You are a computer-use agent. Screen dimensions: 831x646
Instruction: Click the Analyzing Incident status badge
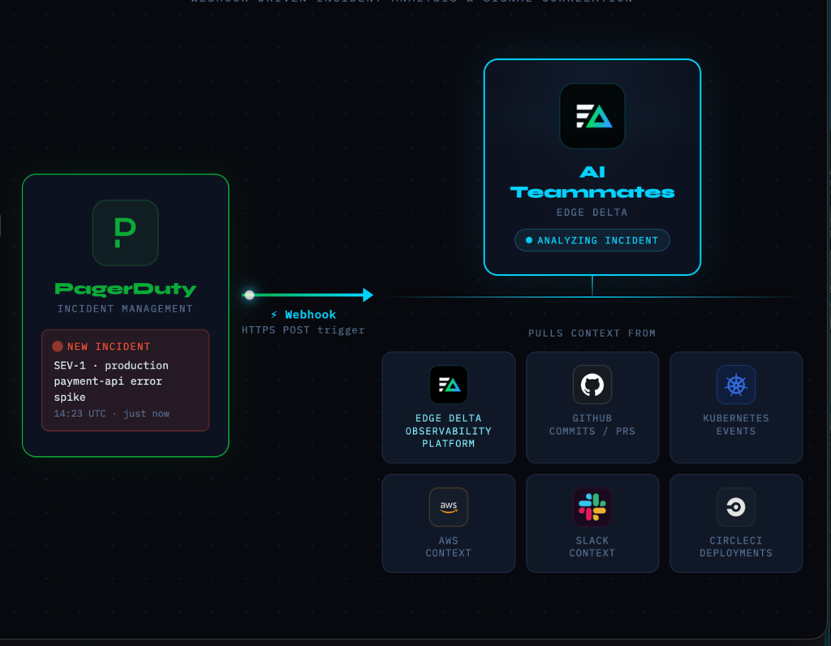click(592, 240)
